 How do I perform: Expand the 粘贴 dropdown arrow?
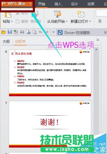pyautogui.click(x=12, y=21)
